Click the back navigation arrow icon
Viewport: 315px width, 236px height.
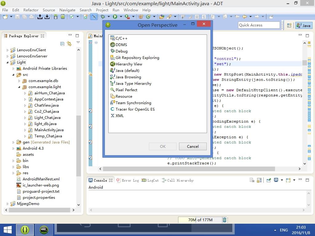pyautogui.click(x=245, y=17)
